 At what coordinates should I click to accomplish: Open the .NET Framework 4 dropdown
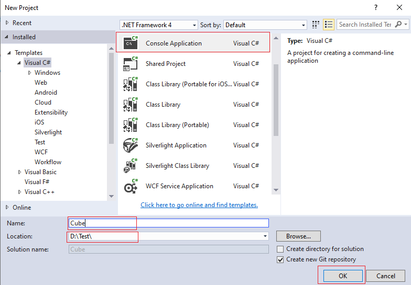(x=159, y=25)
